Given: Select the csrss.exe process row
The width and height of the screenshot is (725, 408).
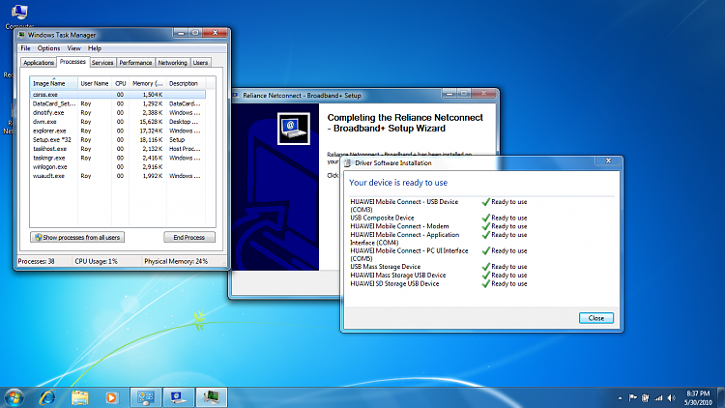Looking at the screenshot, I should [x=118, y=95].
